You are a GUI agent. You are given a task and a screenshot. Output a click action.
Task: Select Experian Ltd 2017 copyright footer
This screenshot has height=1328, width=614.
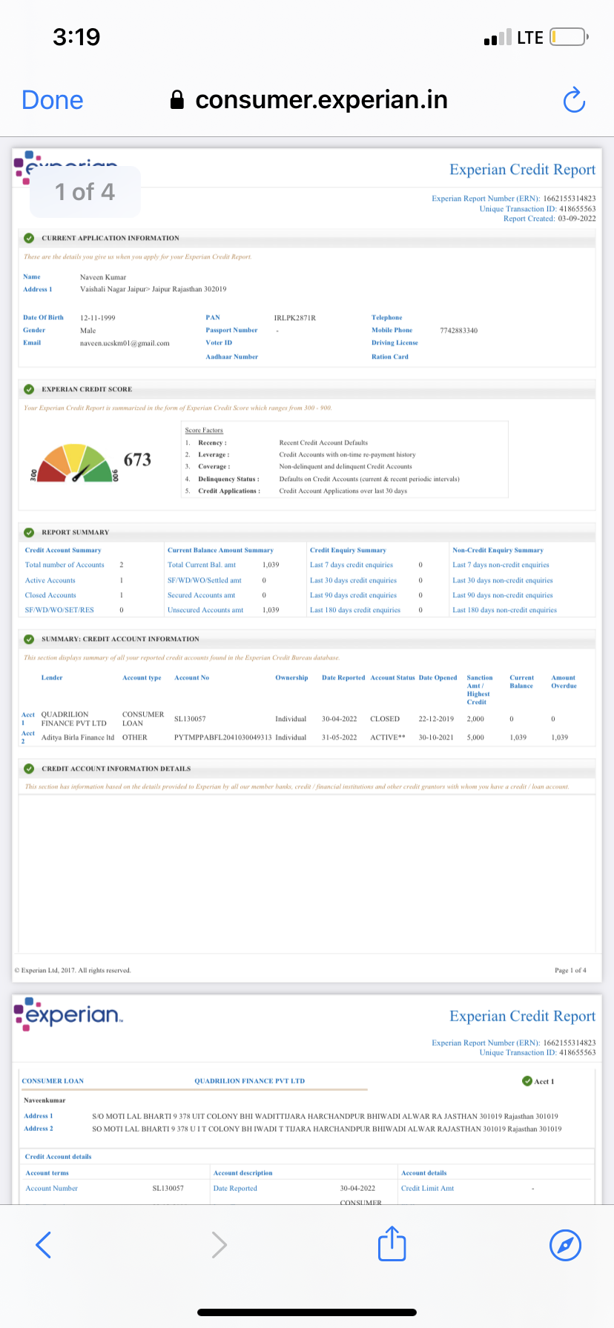coord(73,970)
